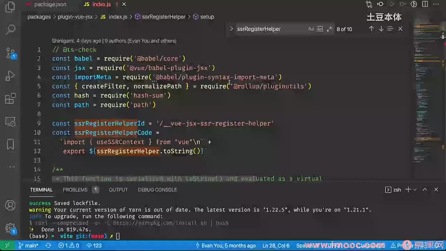Screen dimensions: 446x251
Task: Toggle Use Regular Expression in find widget
Action: [329, 29]
